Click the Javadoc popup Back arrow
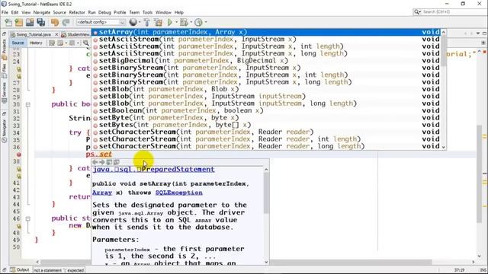 pyautogui.click(x=95, y=162)
